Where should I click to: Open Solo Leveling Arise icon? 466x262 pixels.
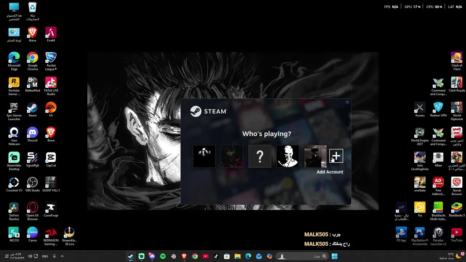click(x=420, y=161)
